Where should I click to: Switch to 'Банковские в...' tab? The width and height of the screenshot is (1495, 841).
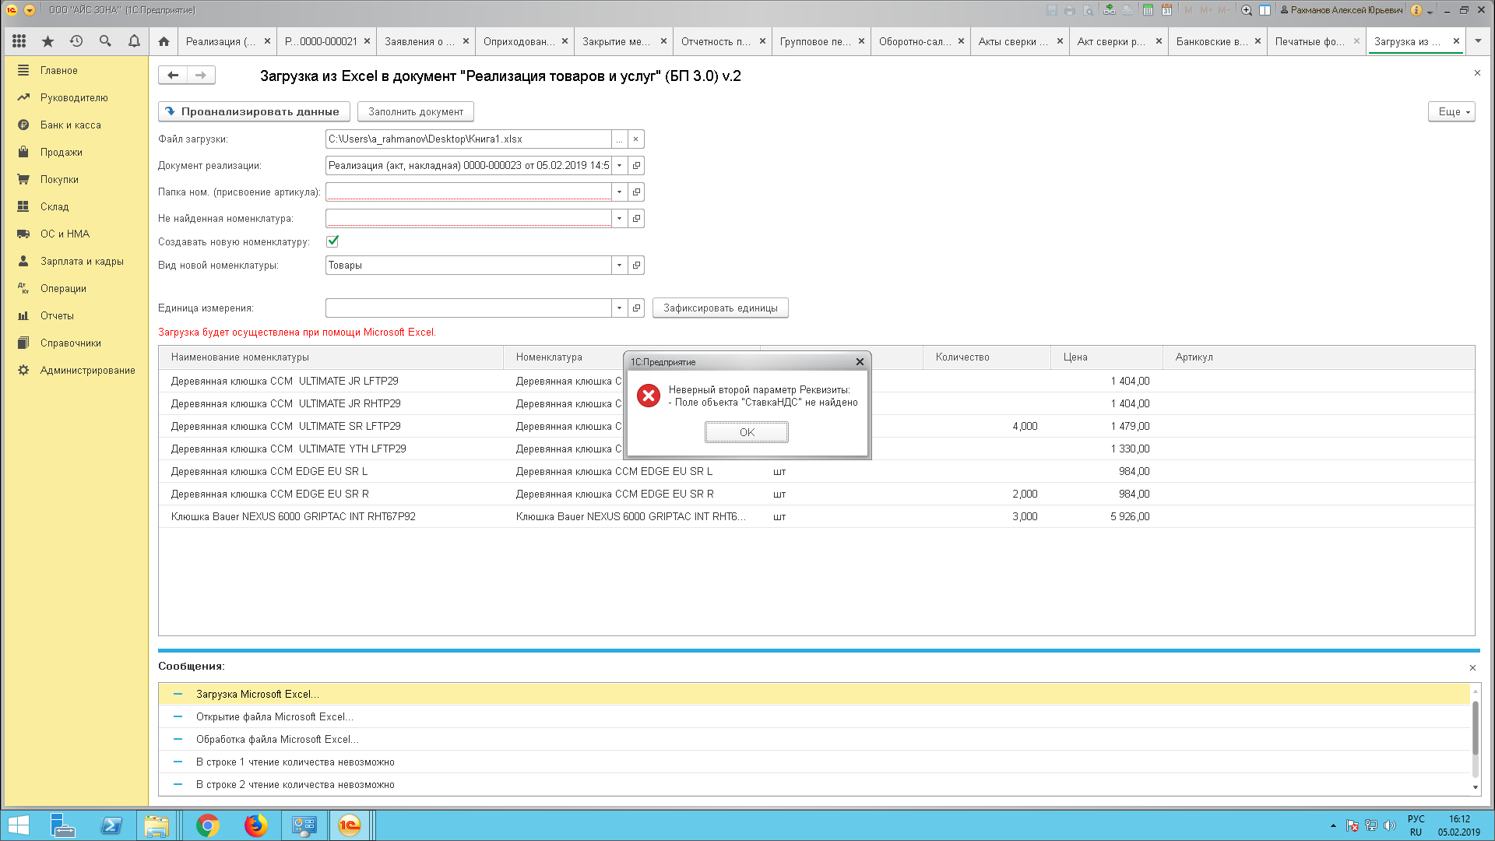pyautogui.click(x=1212, y=41)
